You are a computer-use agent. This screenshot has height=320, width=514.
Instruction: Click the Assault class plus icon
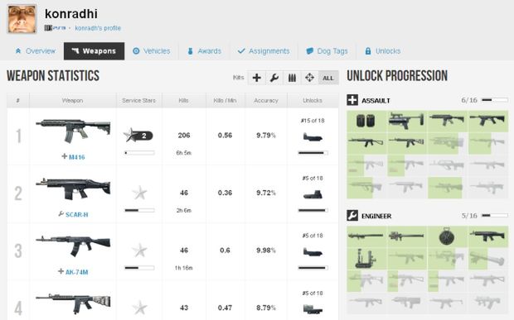352,100
